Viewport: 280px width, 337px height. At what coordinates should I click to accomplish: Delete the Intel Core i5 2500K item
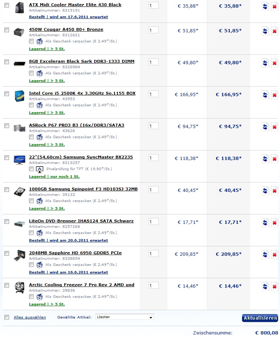pyautogui.click(x=275, y=95)
